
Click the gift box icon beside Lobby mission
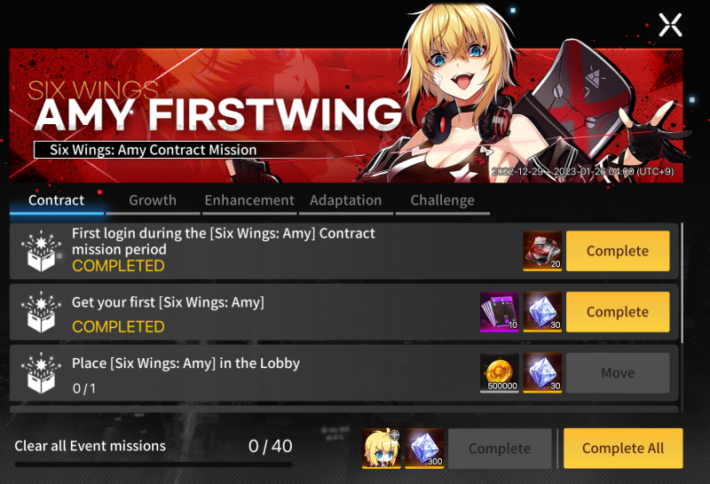[41, 372]
